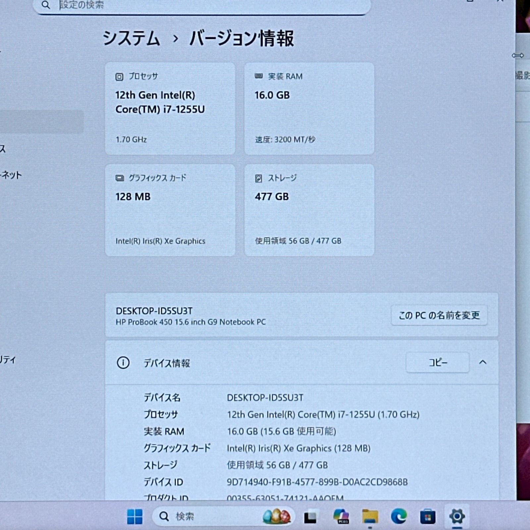The image size is (530, 530).
Task: Open Task View from taskbar
Action: click(x=310, y=517)
